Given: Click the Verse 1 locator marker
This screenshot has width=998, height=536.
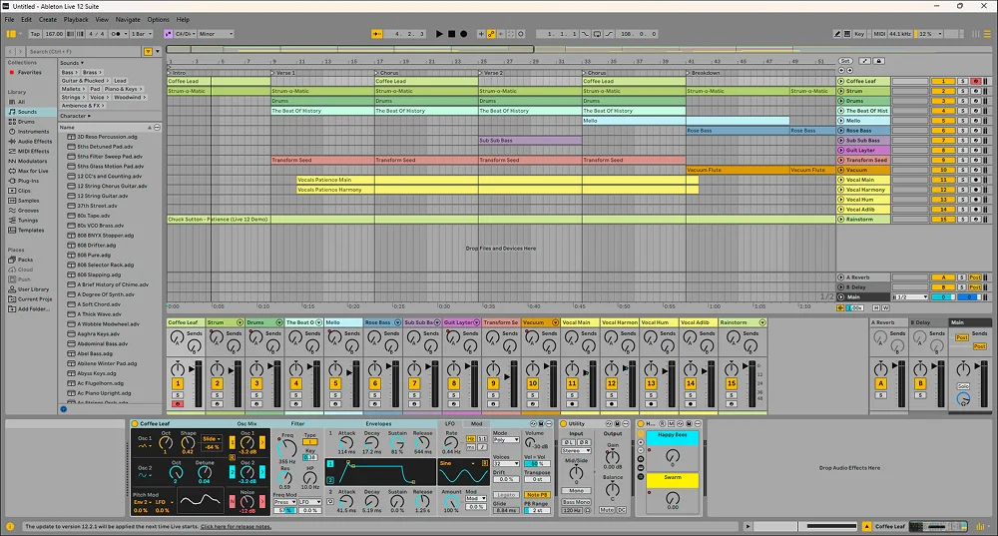Looking at the screenshot, I should point(282,73).
